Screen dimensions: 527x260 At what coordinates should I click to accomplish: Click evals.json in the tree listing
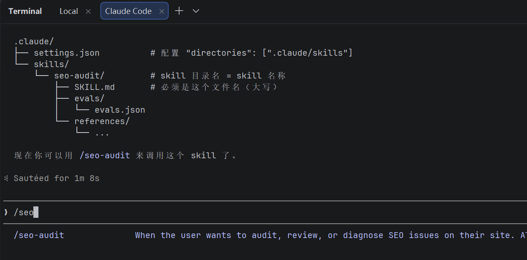coord(120,110)
